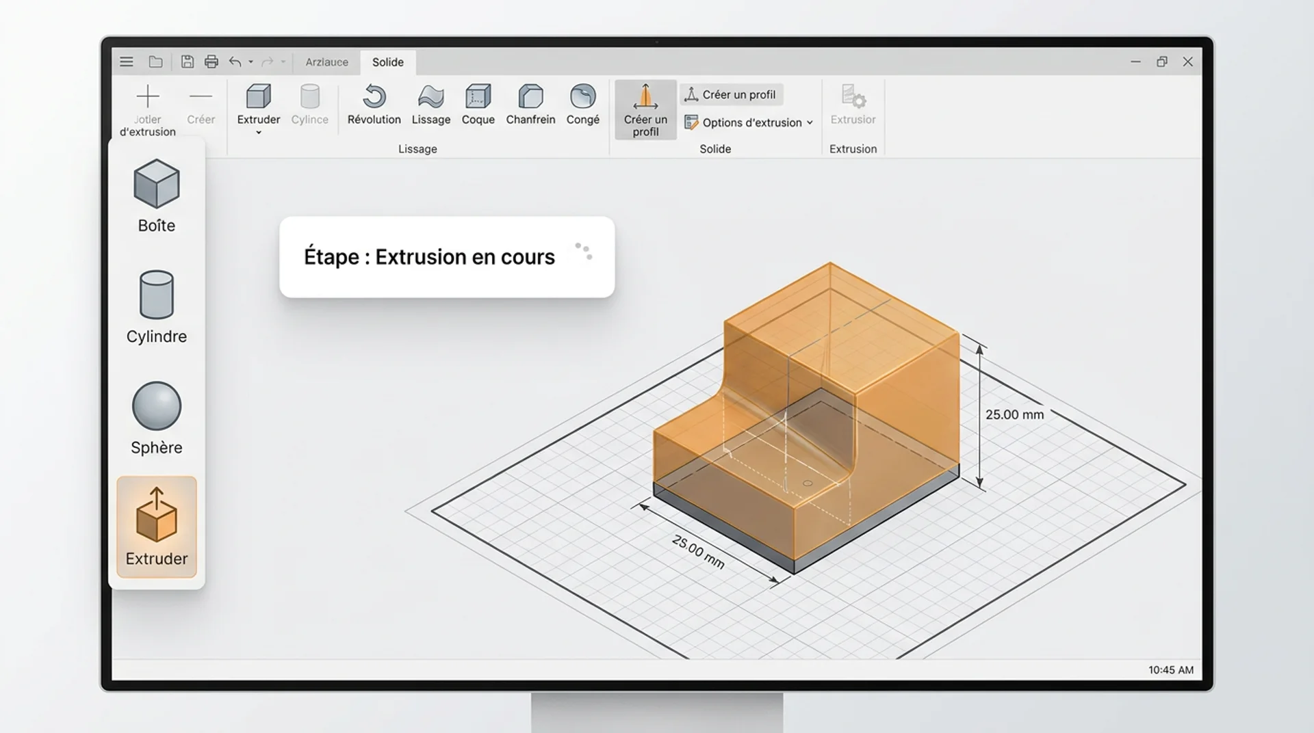Click the plus icon labeled d'extrusion
The width and height of the screenshot is (1314, 733).
[x=148, y=109]
